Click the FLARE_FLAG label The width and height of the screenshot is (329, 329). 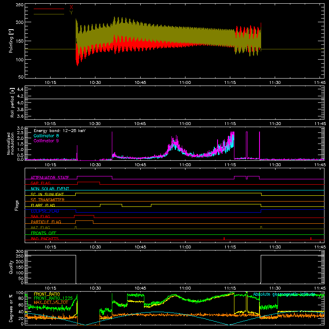point(43,205)
